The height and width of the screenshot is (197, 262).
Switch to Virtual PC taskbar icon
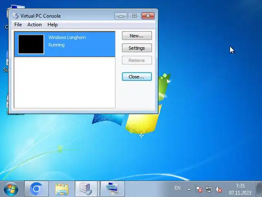click(x=86, y=189)
